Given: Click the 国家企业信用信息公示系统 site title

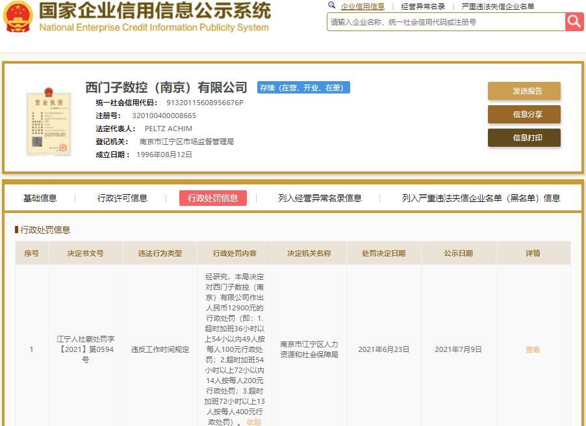Looking at the screenshot, I should coord(155,11).
